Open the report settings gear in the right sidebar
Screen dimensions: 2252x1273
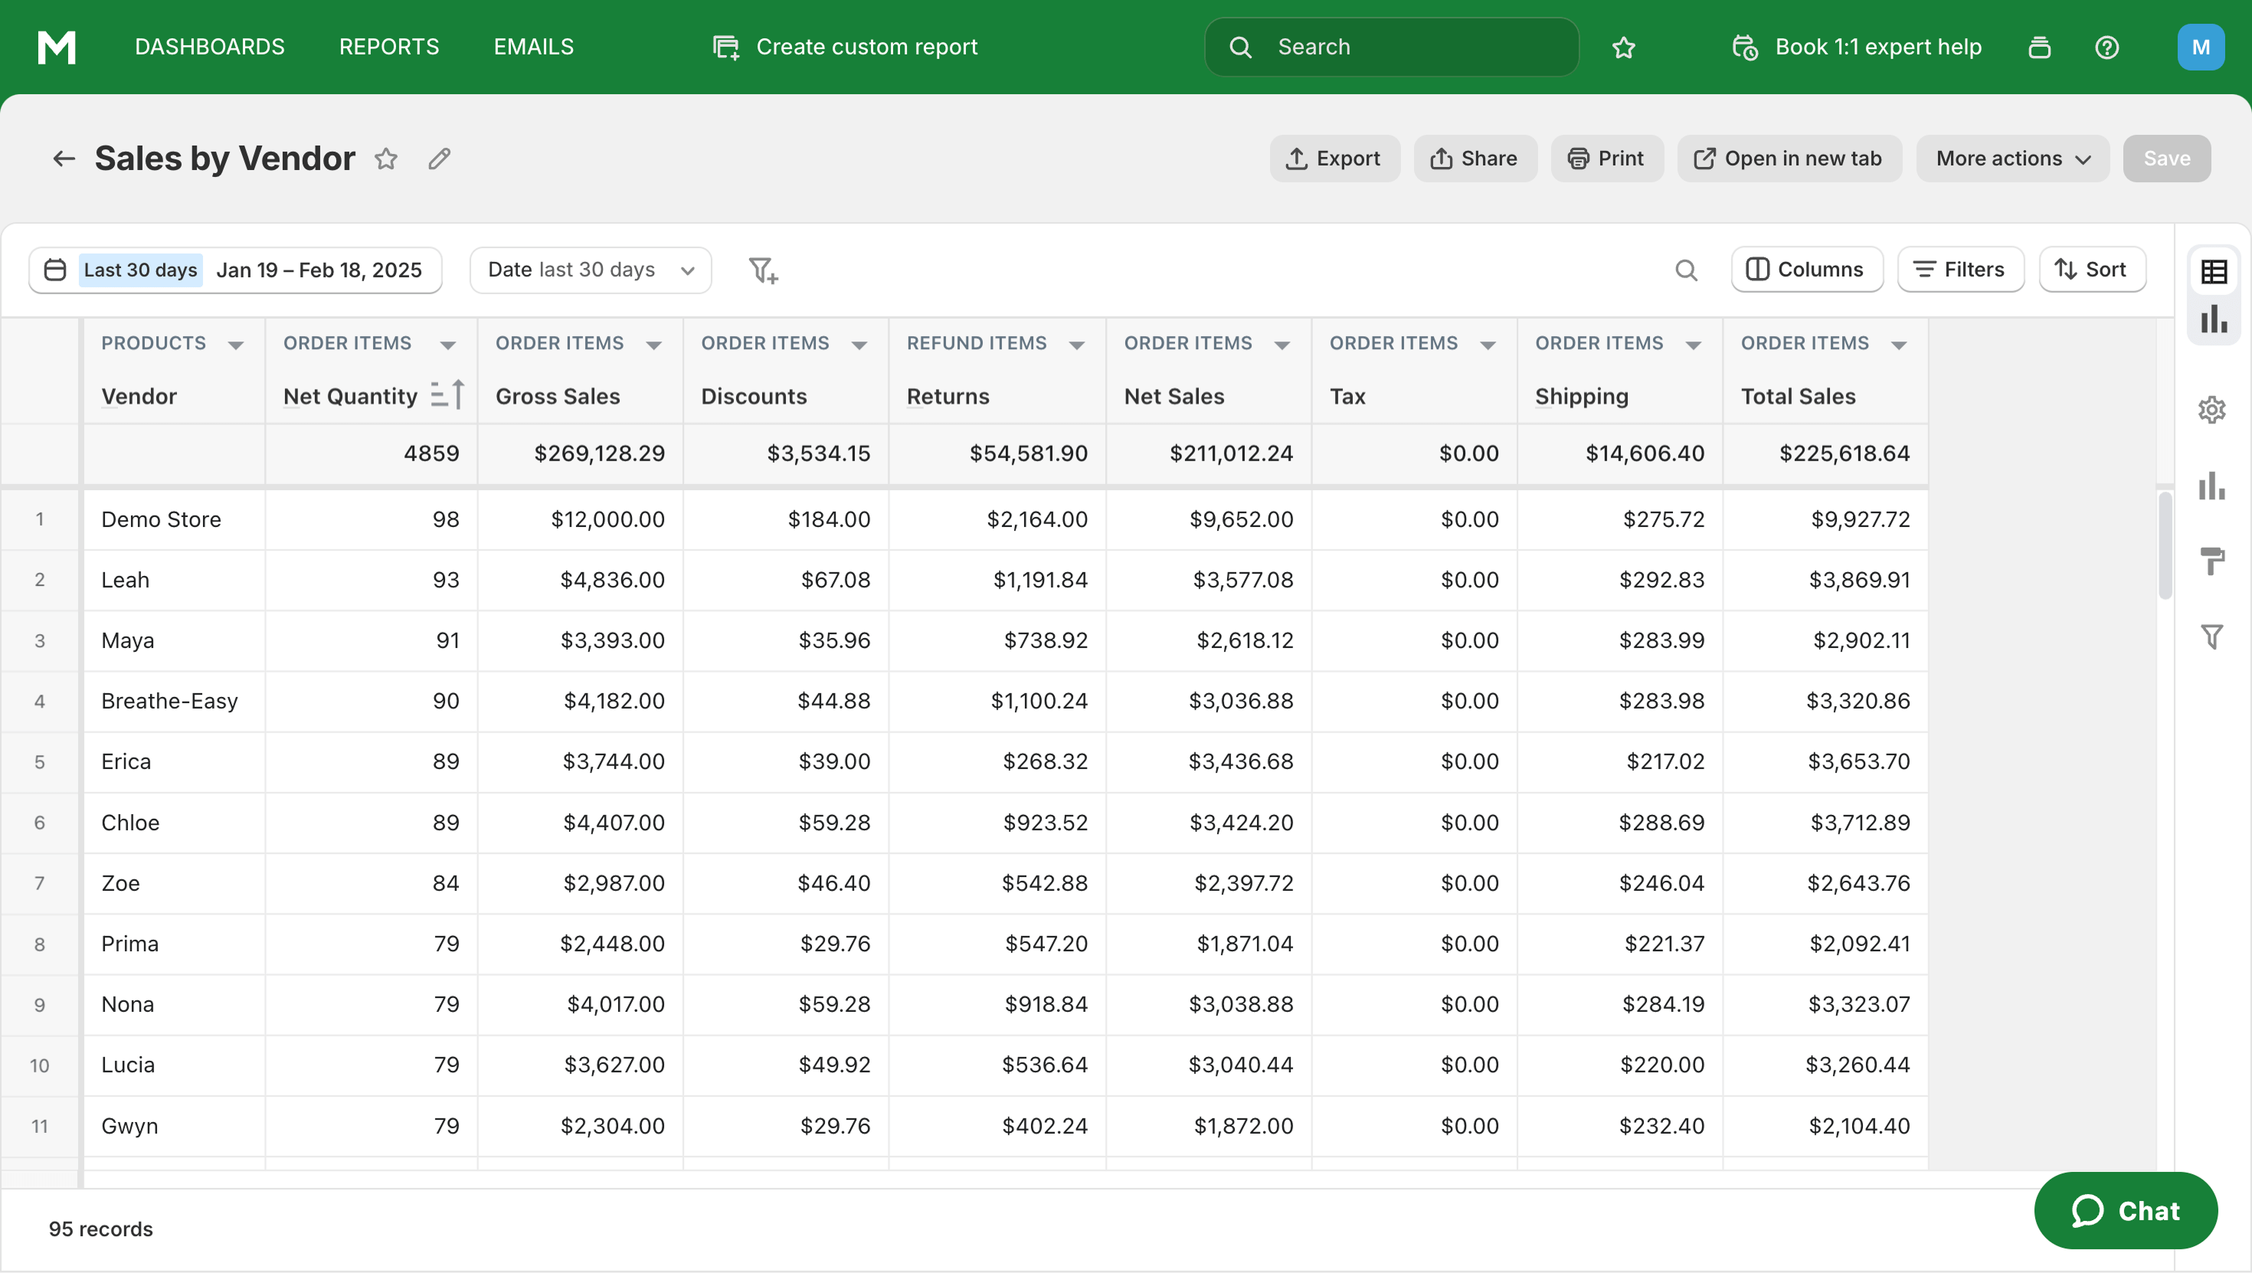pyautogui.click(x=2214, y=409)
